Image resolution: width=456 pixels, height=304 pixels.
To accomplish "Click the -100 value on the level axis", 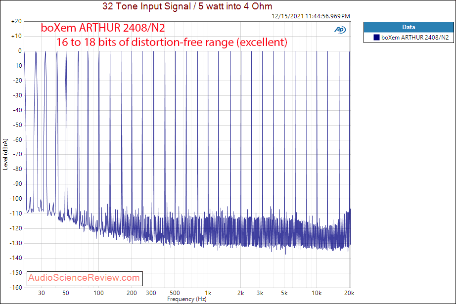I will tap(16, 199).
